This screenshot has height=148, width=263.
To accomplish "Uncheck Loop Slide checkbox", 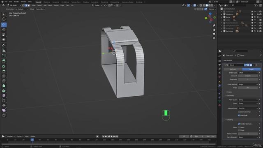I will pyautogui.click(x=239, y=115).
